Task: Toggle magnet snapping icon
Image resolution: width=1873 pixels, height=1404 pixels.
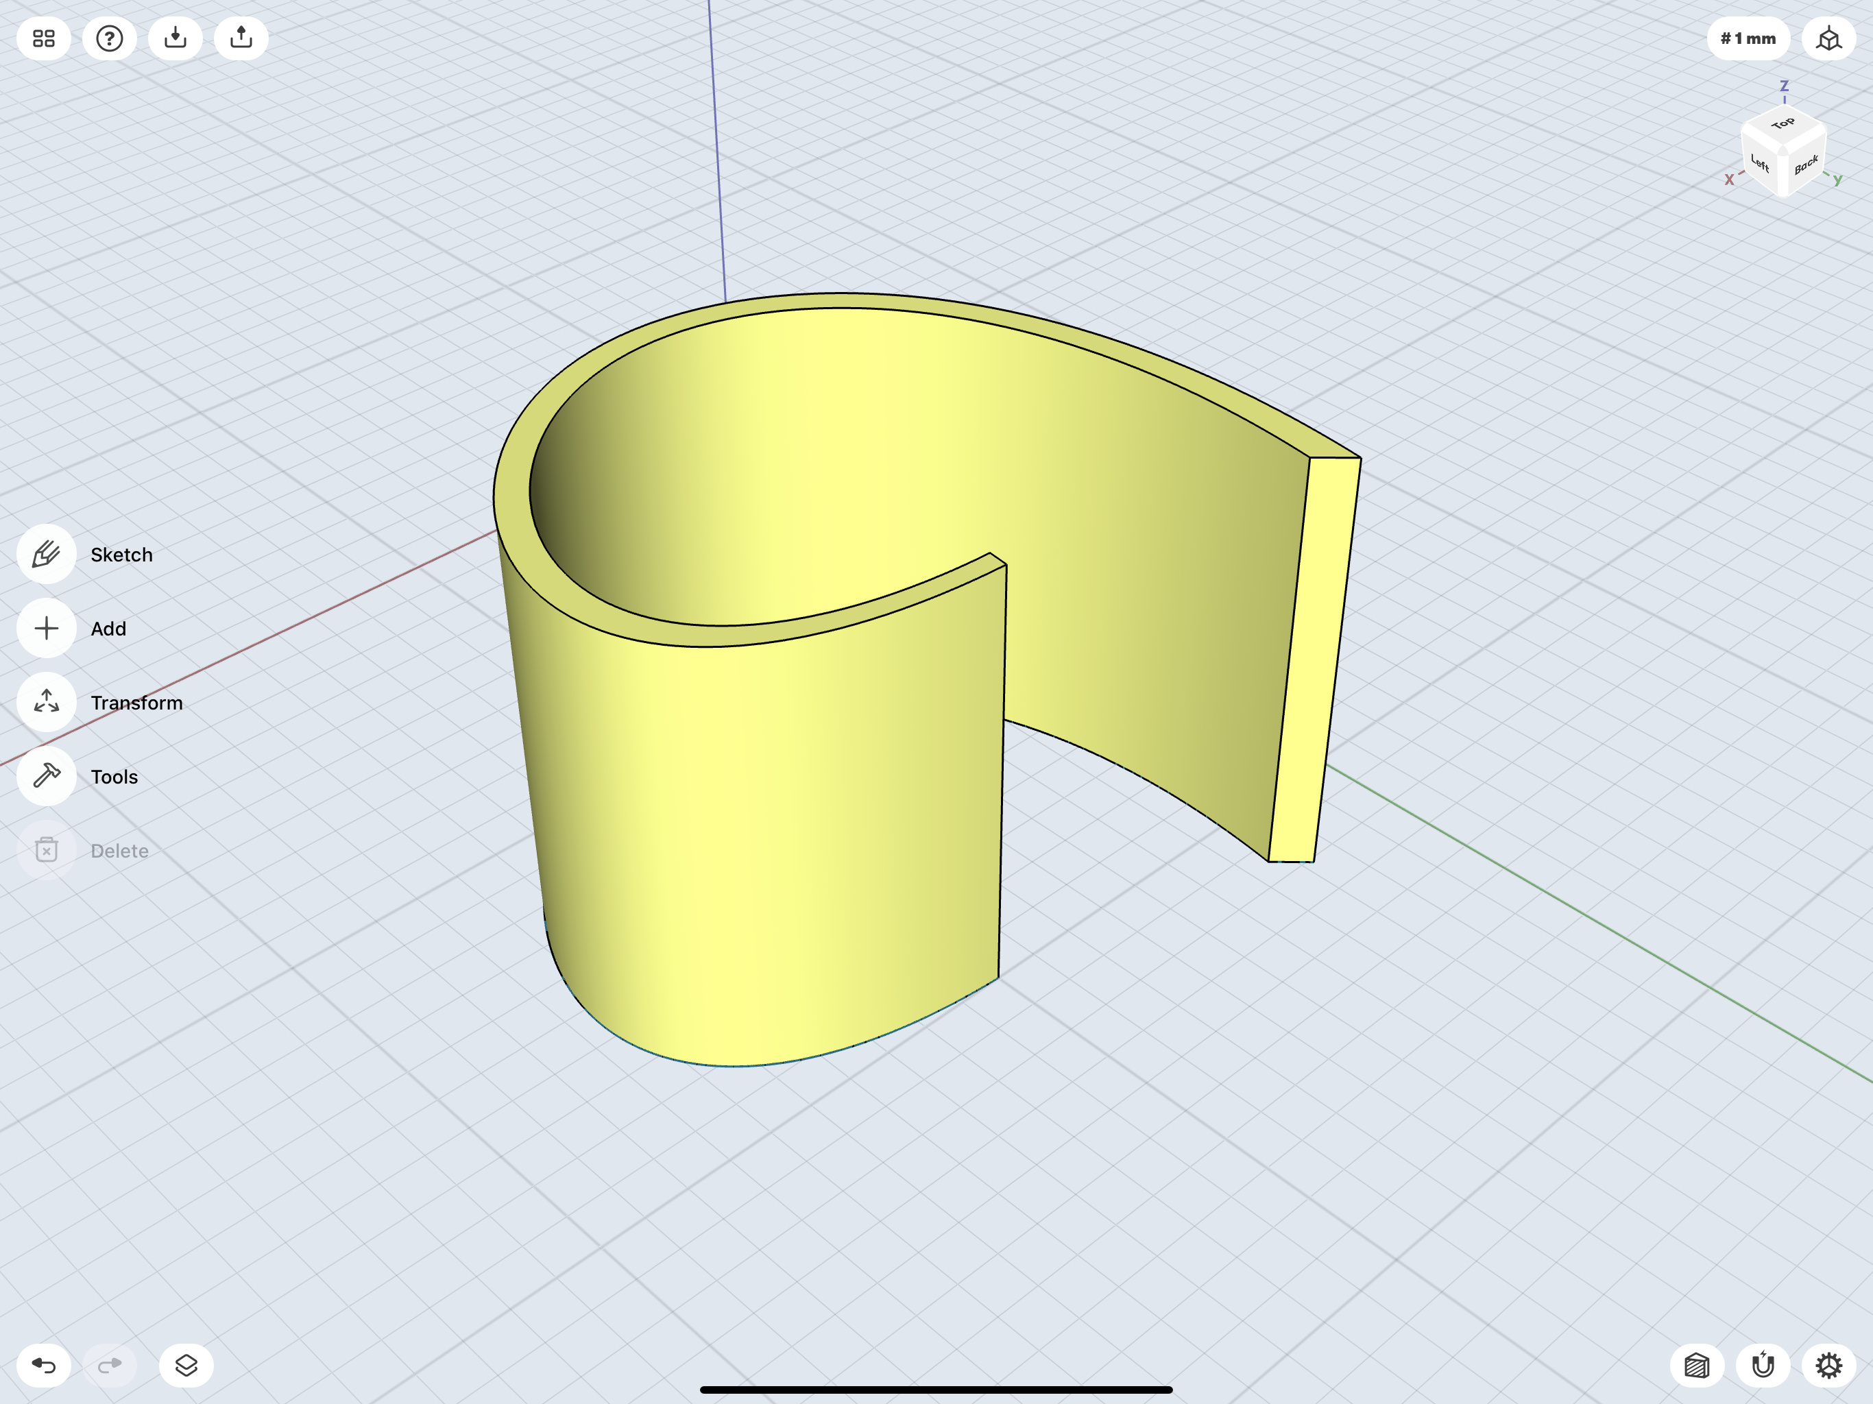Action: coord(1763,1365)
